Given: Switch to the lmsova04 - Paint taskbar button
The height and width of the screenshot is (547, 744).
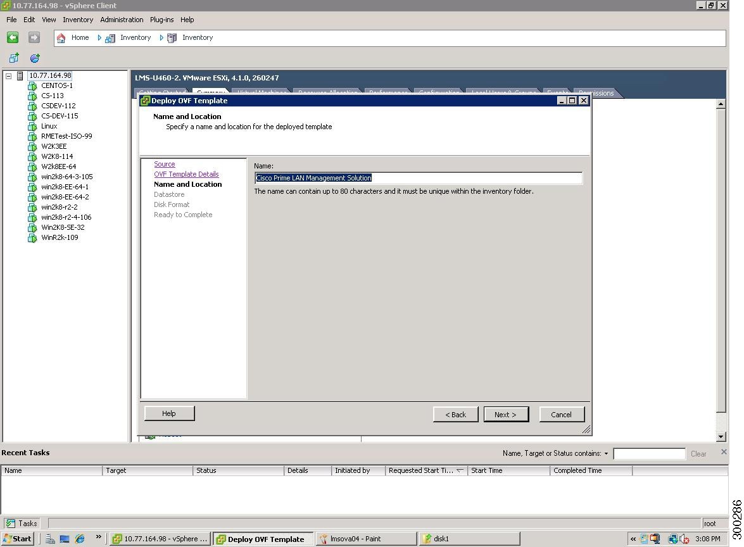Looking at the screenshot, I should (x=366, y=539).
